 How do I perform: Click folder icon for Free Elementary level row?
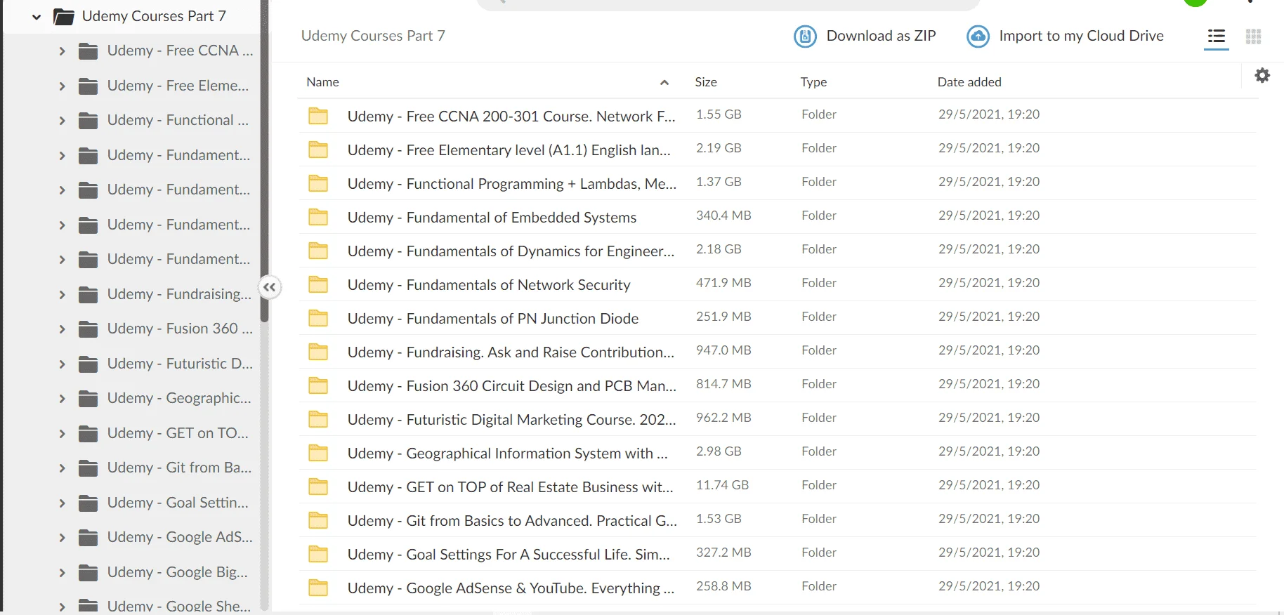tap(318, 150)
